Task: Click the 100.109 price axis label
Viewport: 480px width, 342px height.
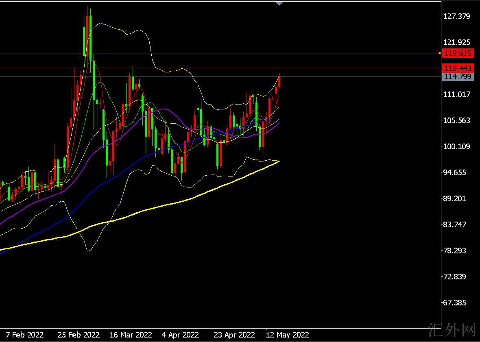Action: [458, 146]
